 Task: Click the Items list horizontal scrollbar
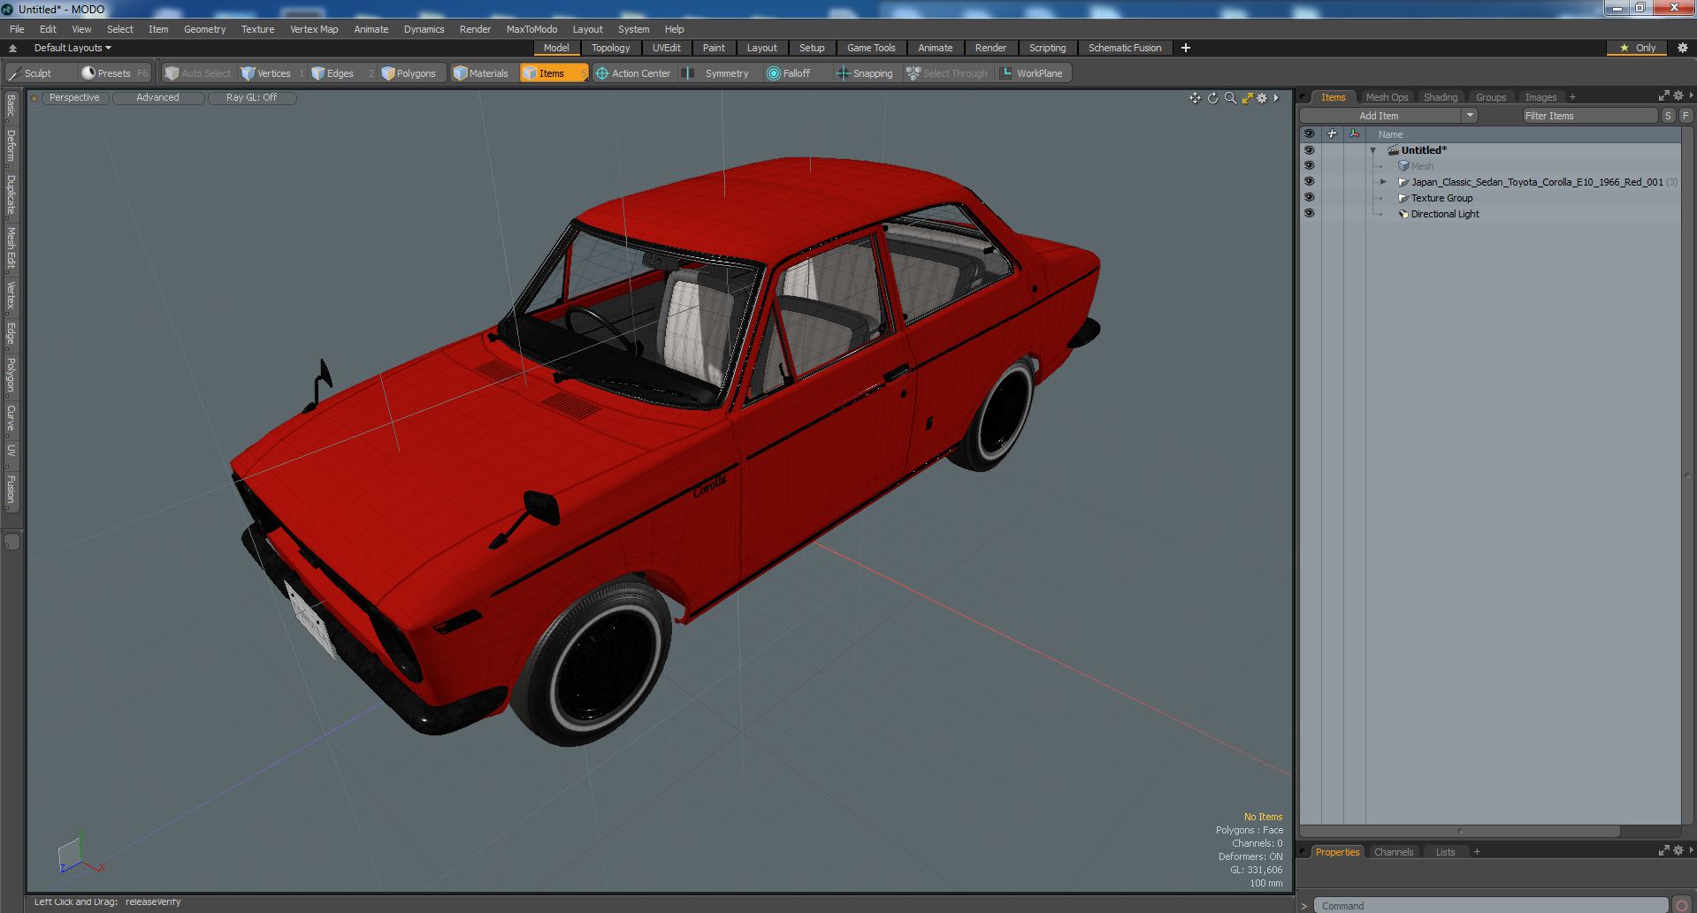coord(1459,831)
